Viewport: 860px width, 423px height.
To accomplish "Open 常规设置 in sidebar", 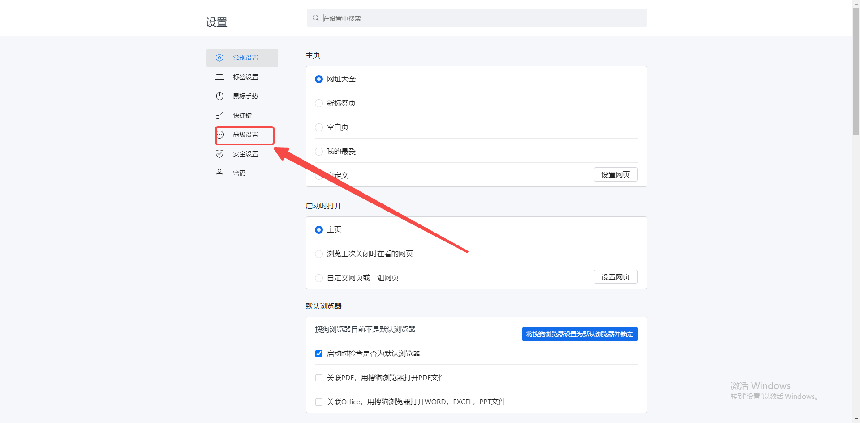I will 242,58.
